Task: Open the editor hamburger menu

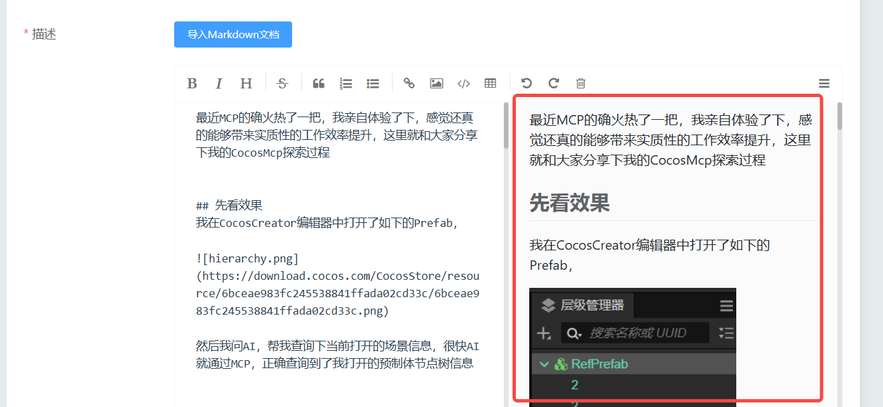Action: pyautogui.click(x=824, y=84)
